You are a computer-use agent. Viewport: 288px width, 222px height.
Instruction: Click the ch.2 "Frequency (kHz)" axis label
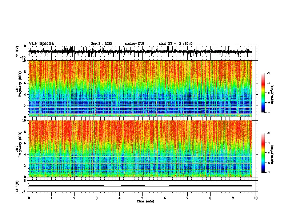coord(20,144)
